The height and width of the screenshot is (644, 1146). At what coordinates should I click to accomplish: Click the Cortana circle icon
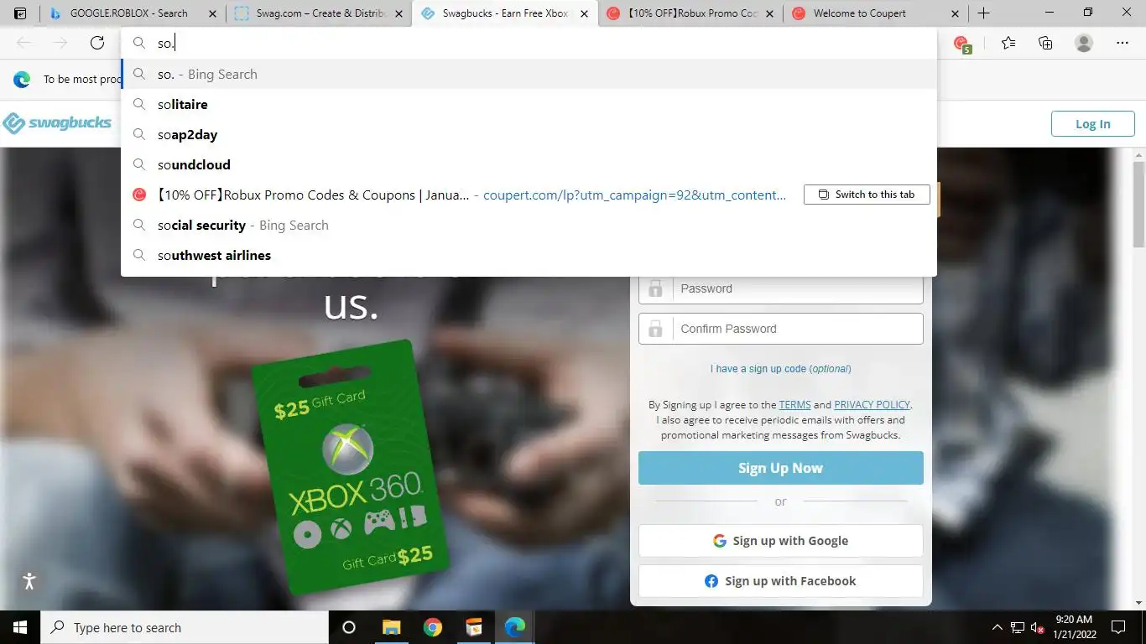point(349,627)
